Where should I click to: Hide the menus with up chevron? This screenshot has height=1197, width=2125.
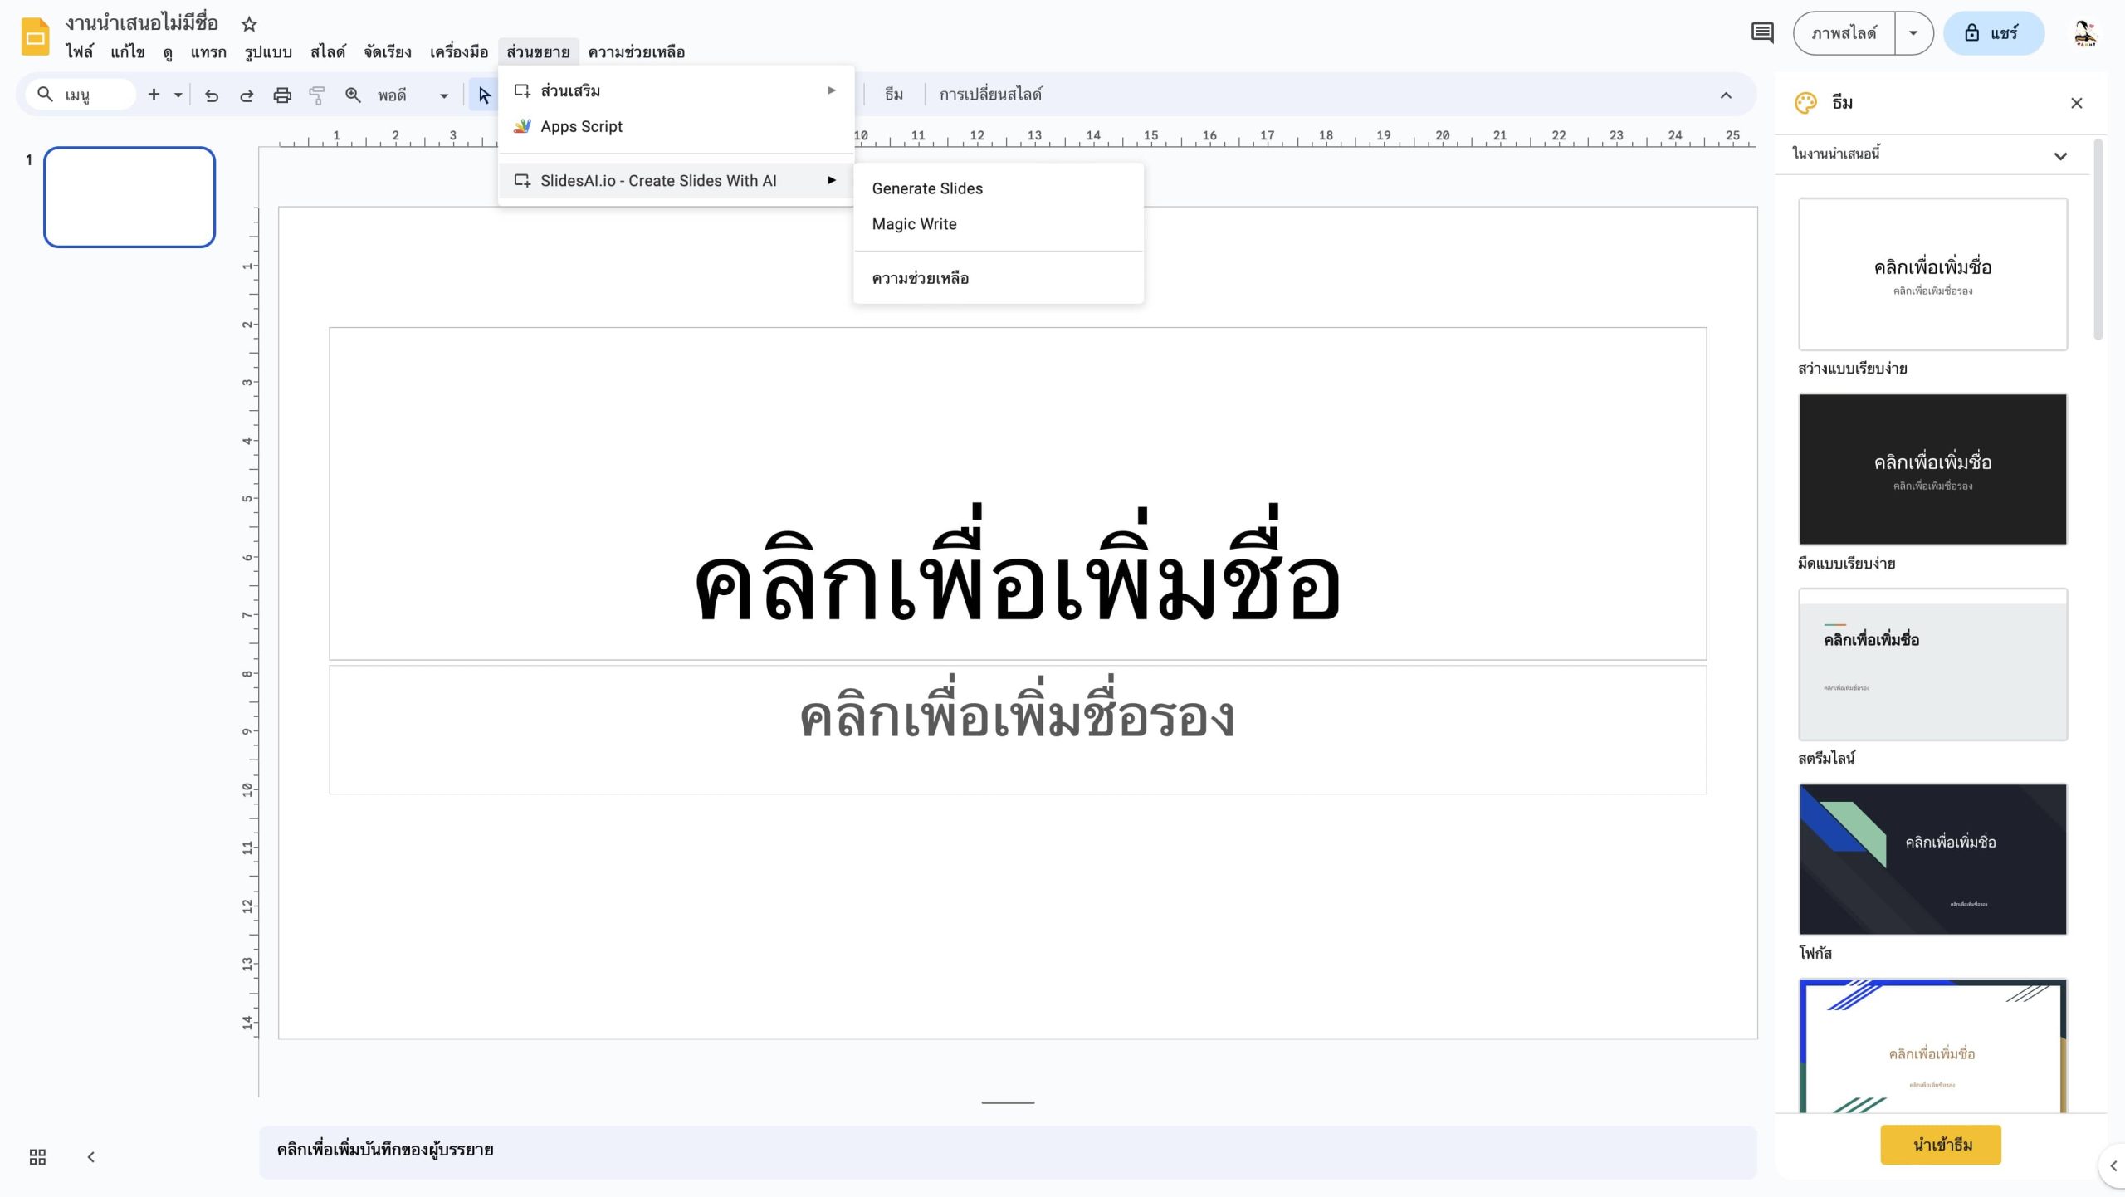tap(1726, 95)
